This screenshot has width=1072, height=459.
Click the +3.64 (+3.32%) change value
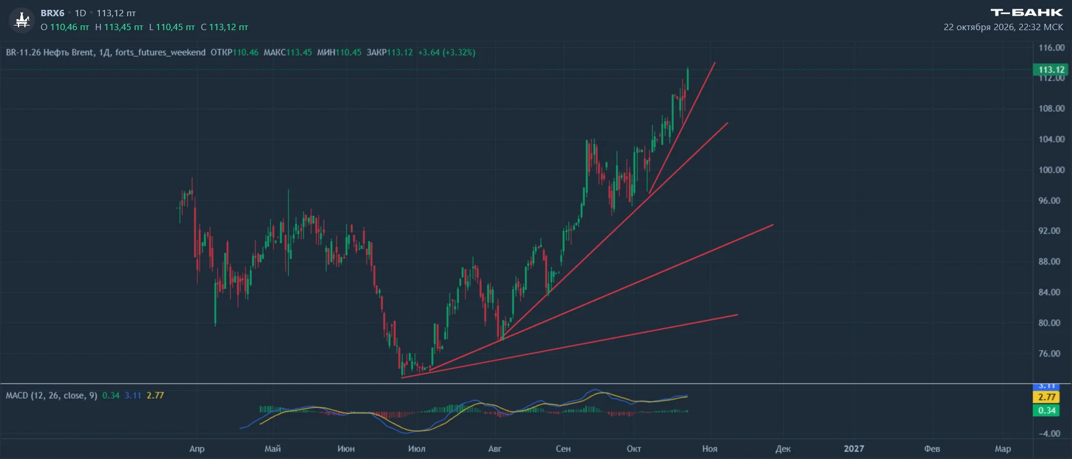(x=446, y=52)
